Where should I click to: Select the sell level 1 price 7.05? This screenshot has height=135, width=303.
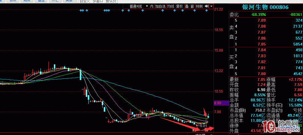[261, 44]
